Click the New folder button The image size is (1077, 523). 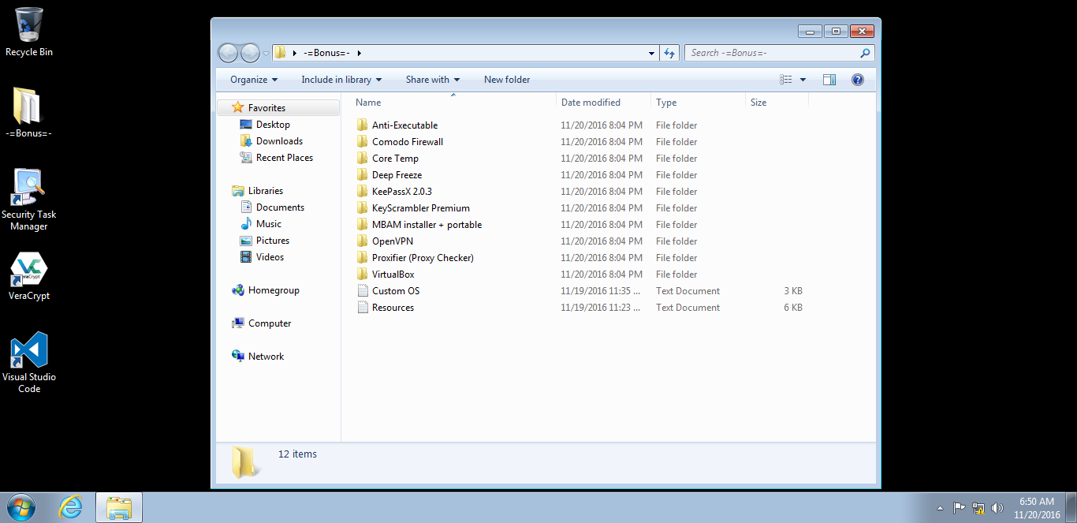pos(507,80)
